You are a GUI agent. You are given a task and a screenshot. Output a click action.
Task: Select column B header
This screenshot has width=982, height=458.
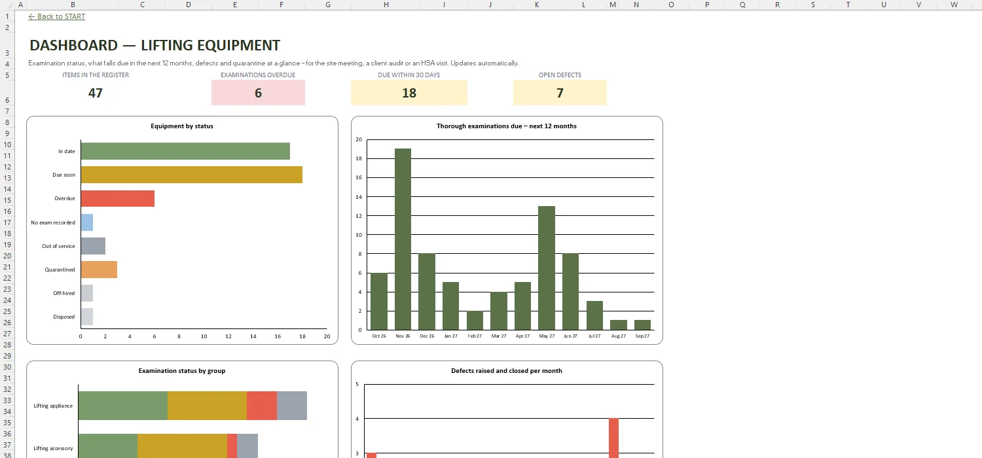[x=73, y=5]
